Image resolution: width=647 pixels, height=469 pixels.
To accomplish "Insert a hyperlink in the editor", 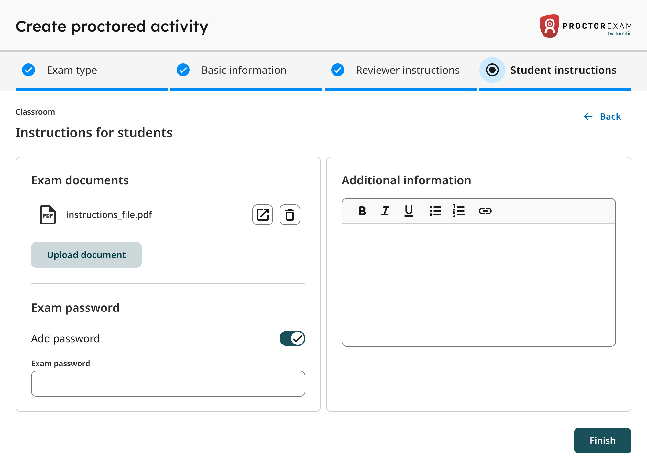I will [485, 211].
